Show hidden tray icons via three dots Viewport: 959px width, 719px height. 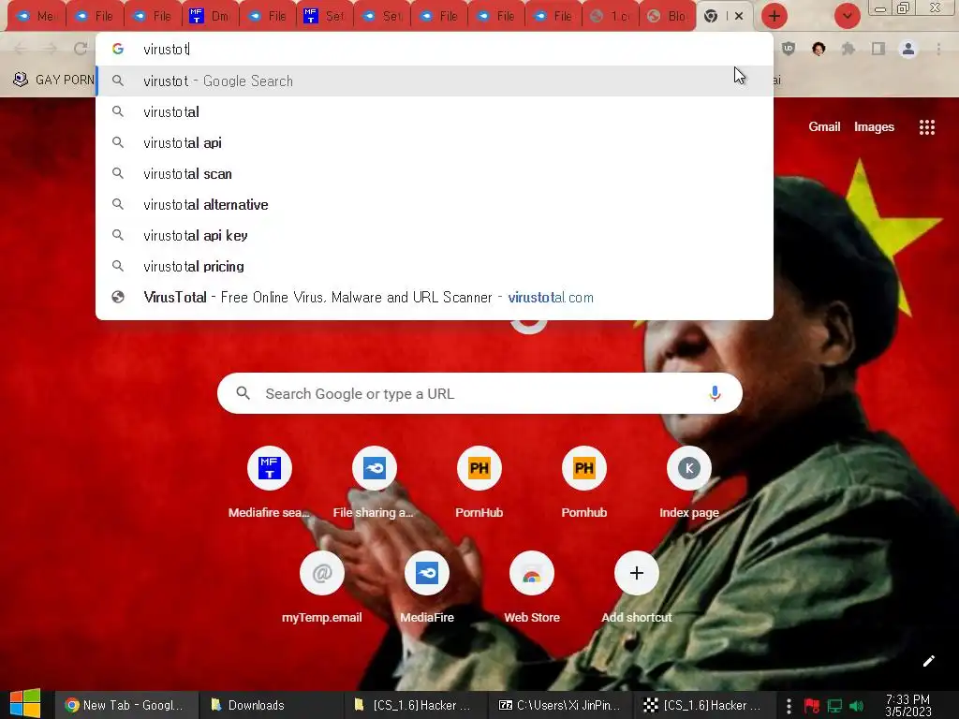[x=789, y=706]
